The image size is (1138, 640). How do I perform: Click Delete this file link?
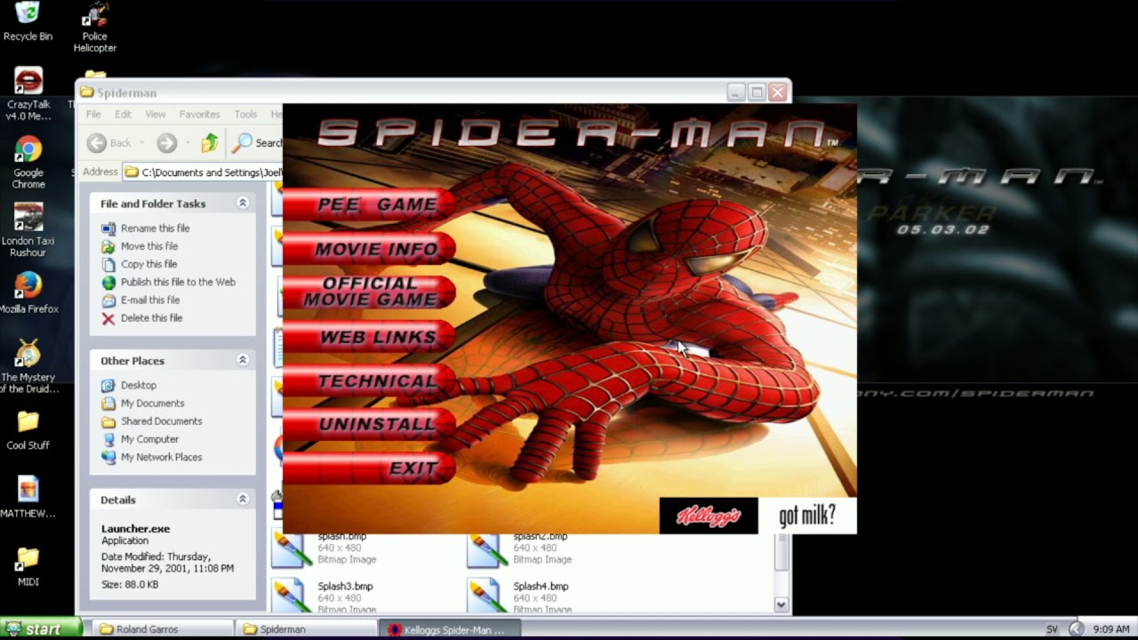coord(151,317)
